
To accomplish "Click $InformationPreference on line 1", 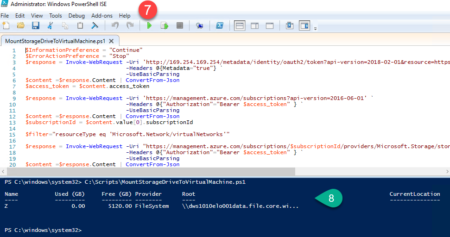I will point(62,50).
